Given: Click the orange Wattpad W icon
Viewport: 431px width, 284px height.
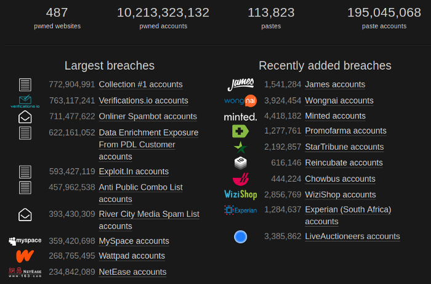Looking at the screenshot, I should (25, 256).
